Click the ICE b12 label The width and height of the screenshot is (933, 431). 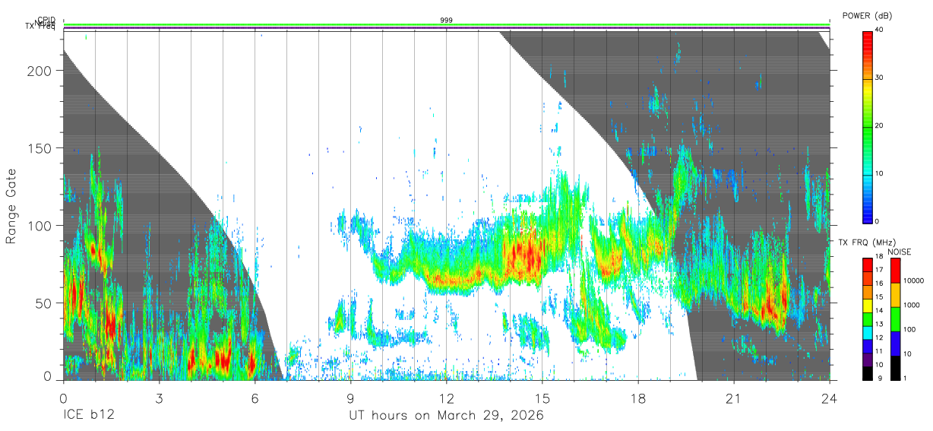[x=88, y=416]
